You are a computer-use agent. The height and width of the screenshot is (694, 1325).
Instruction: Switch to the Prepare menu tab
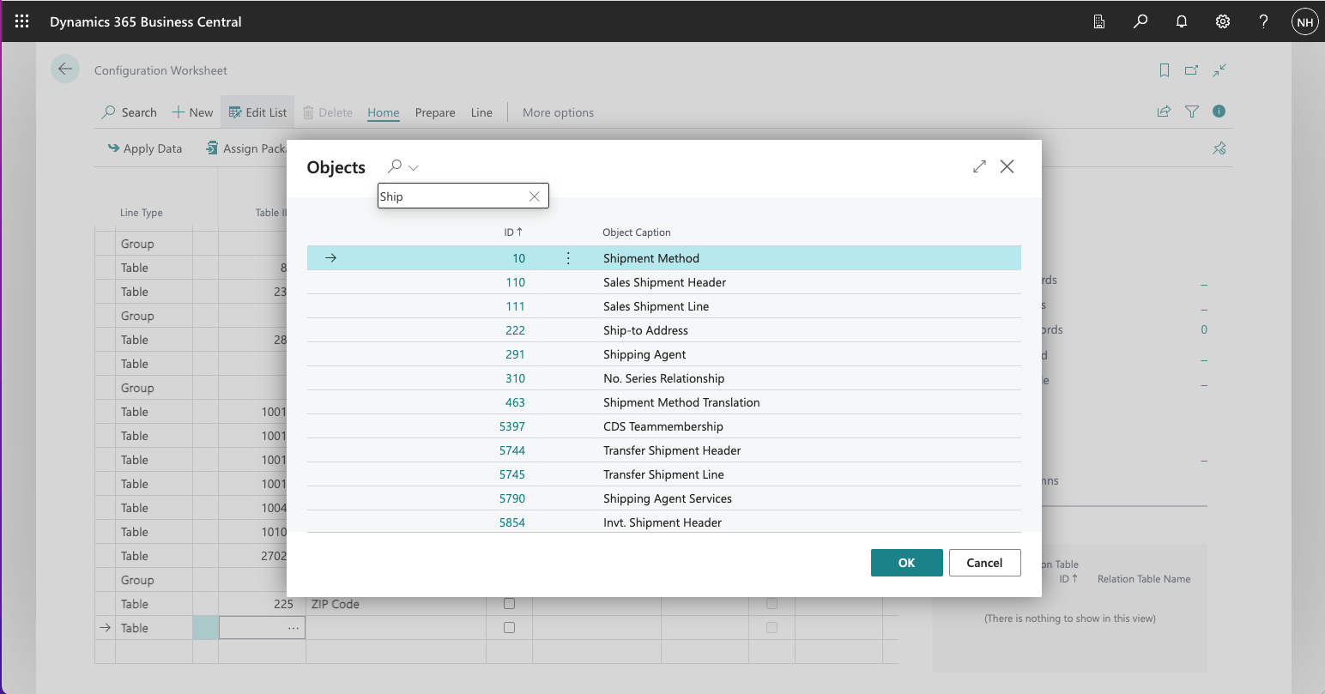point(435,112)
